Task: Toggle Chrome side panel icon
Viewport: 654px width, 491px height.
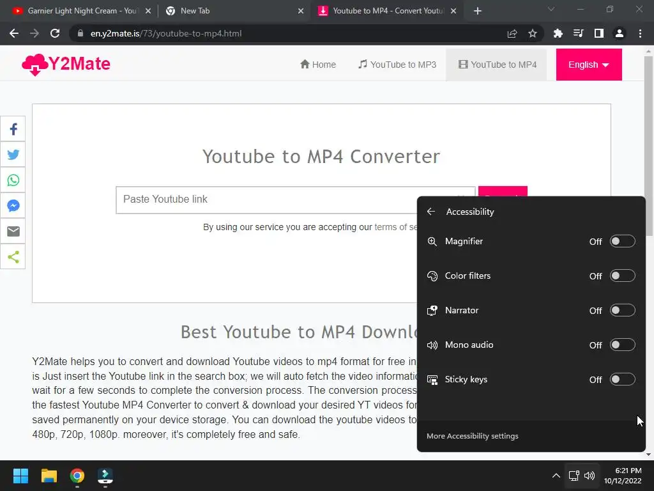Action: click(x=599, y=33)
